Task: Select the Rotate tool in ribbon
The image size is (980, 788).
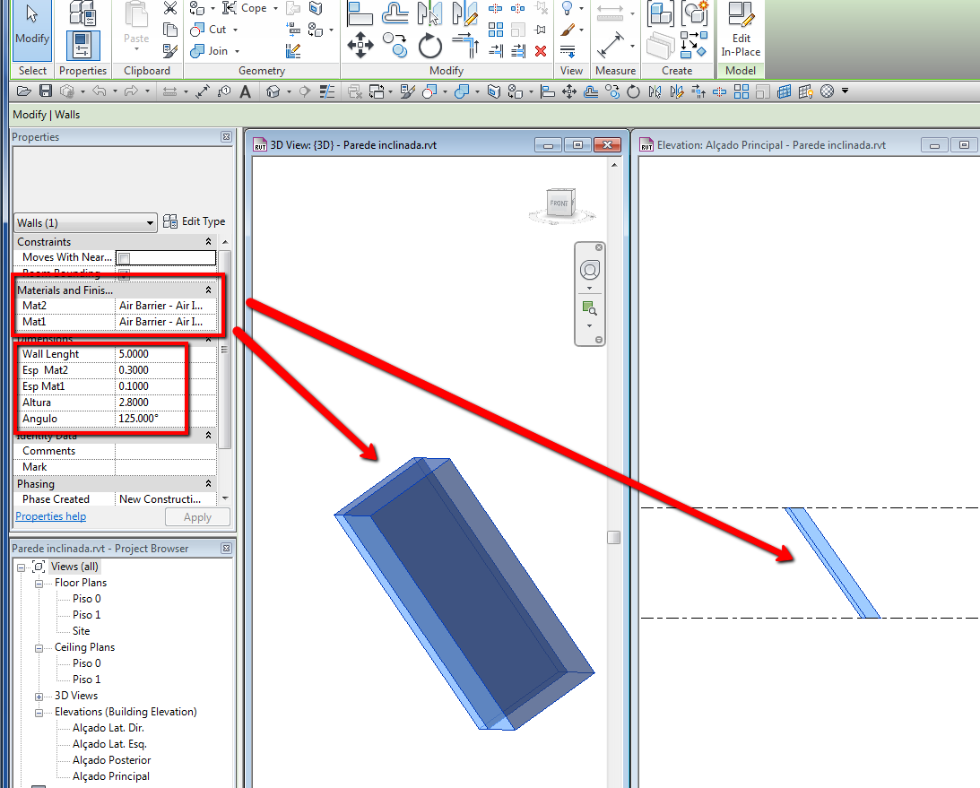Action: tap(430, 45)
